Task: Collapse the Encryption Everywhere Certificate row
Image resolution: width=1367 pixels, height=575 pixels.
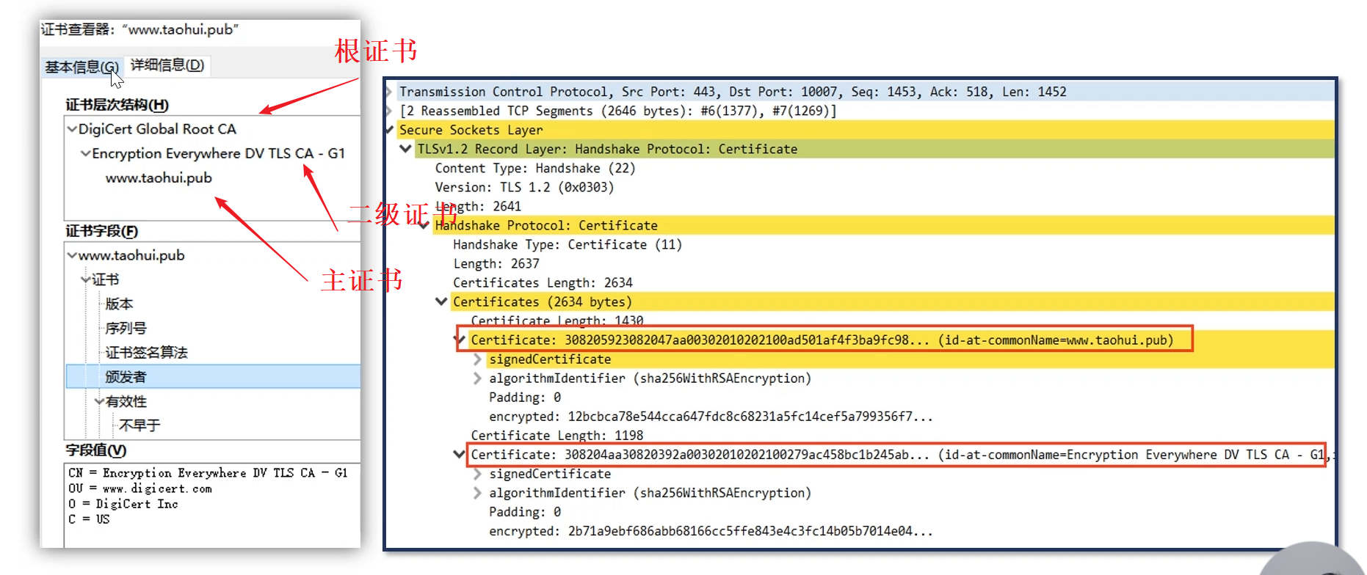Action: click(460, 454)
